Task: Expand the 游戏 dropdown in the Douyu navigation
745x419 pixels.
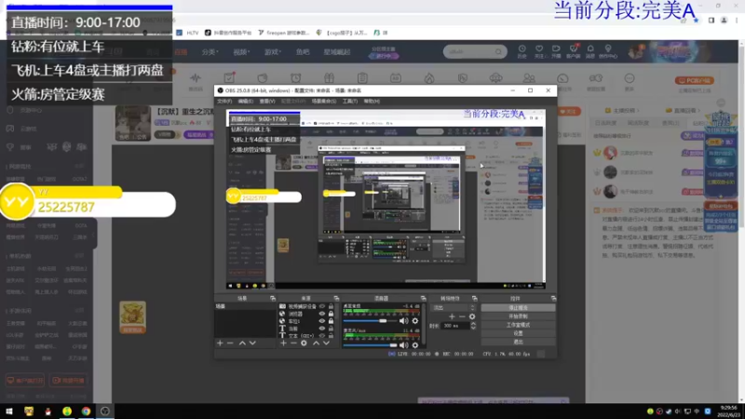Action: pyautogui.click(x=273, y=52)
